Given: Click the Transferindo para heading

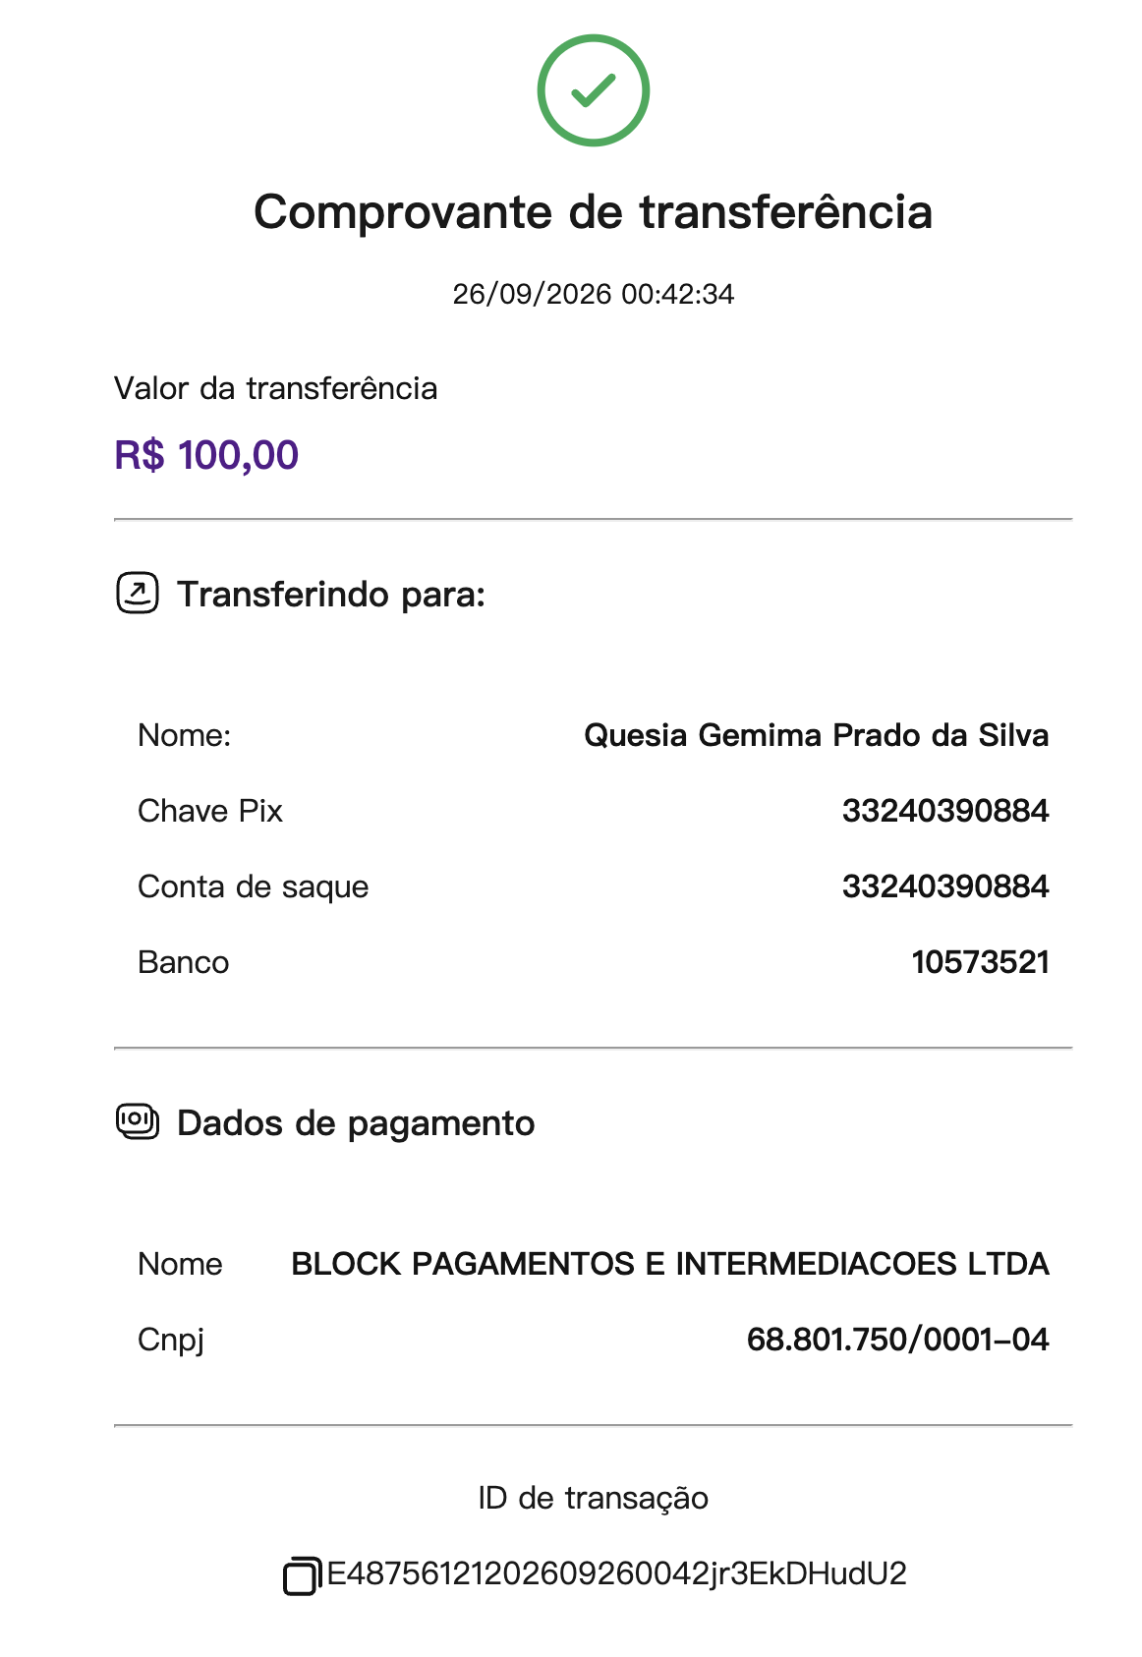Looking at the screenshot, I should tap(331, 595).
